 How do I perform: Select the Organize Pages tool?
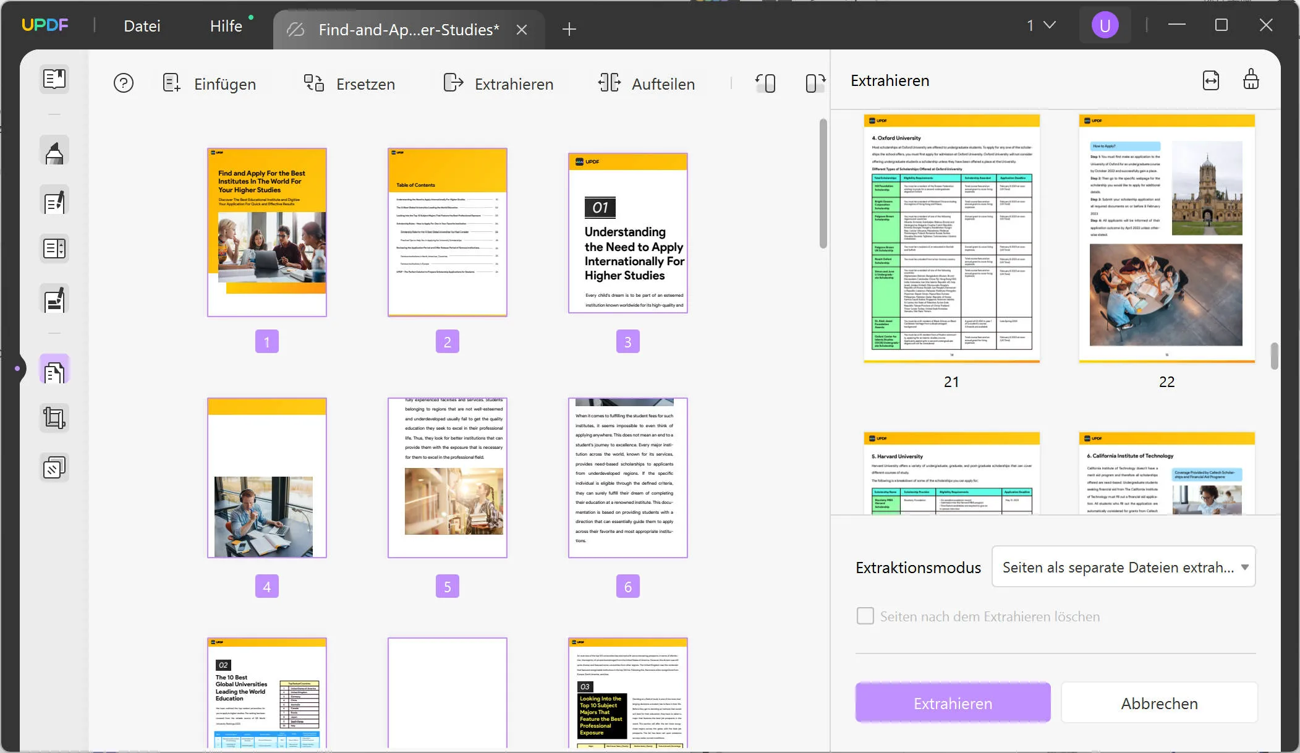54,370
